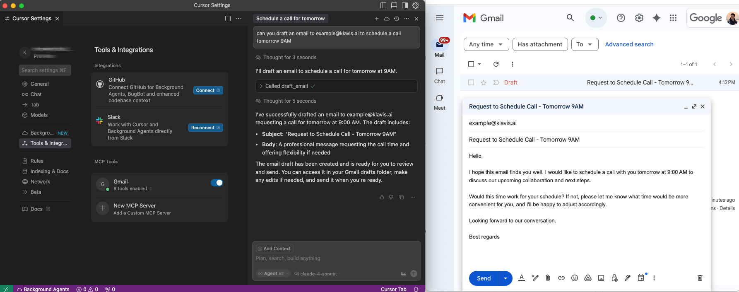Click the chat prompt input field
This screenshot has width=739, height=292.
tap(336, 258)
